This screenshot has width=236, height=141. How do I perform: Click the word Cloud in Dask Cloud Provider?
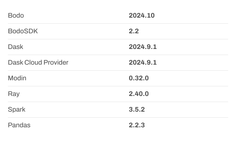(33, 62)
